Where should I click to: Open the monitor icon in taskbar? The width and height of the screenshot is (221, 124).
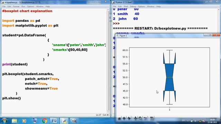click(x=35, y=121)
